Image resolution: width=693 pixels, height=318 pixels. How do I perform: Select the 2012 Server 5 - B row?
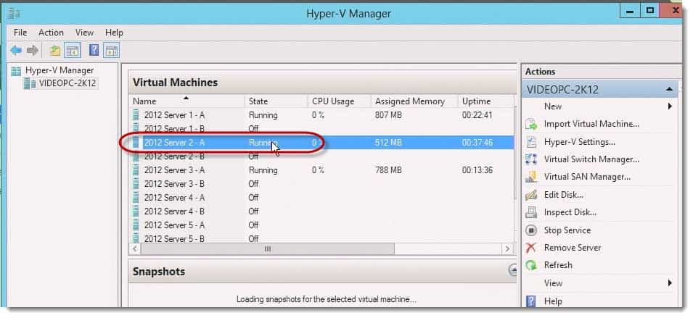[x=321, y=238]
